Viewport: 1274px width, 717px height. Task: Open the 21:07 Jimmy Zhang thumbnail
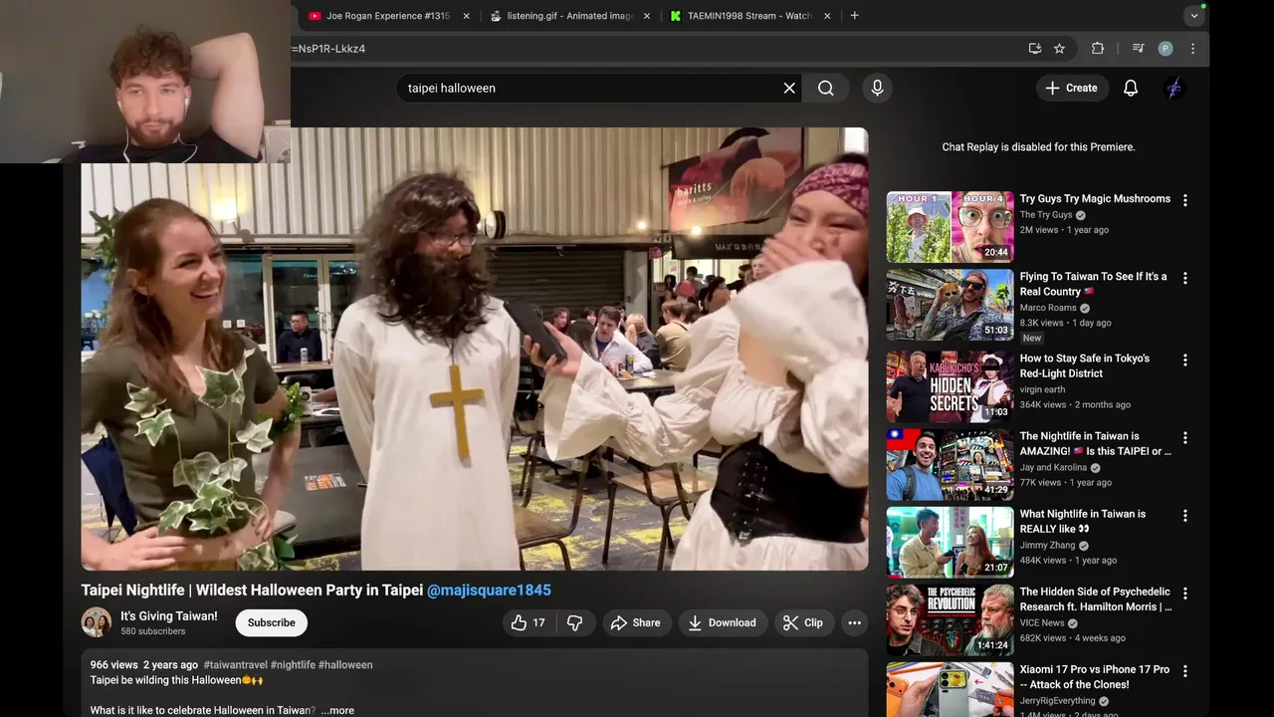[x=950, y=542]
